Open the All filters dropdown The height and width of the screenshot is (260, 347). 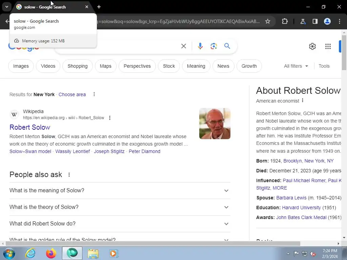tap(296, 66)
